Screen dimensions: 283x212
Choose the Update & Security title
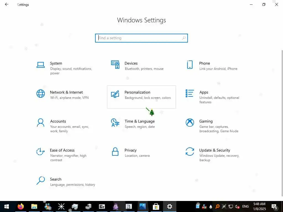coord(214,150)
